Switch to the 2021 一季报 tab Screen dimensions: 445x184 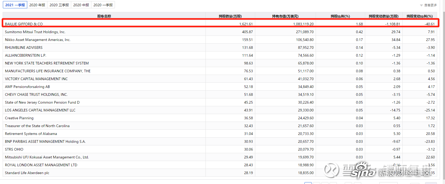click(15, 5)
